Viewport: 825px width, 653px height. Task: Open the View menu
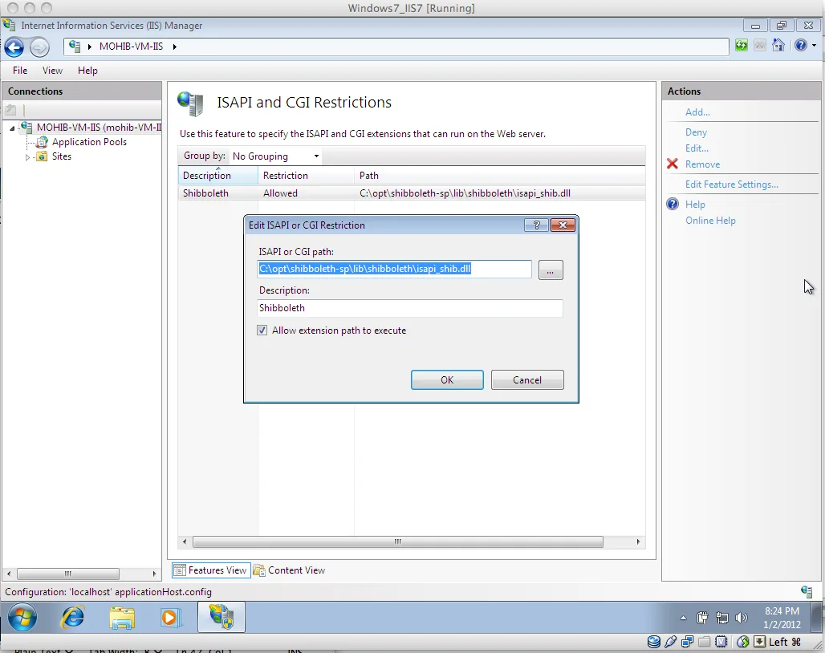click(x=52, y=71)
